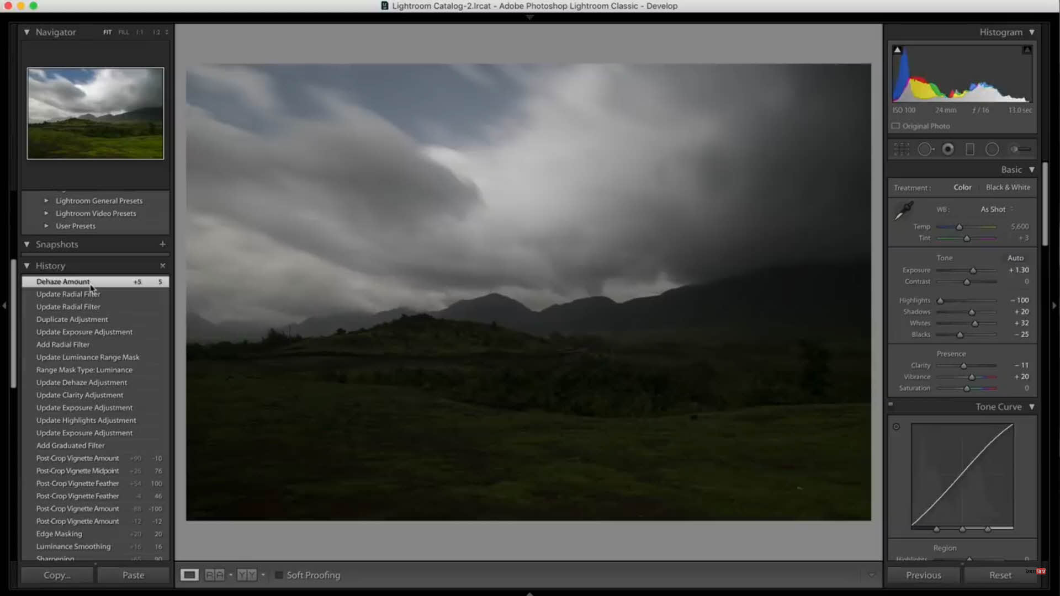Toggle the right panel group arrow
Screen dimensions: 1060x596
coord(1054,305)
